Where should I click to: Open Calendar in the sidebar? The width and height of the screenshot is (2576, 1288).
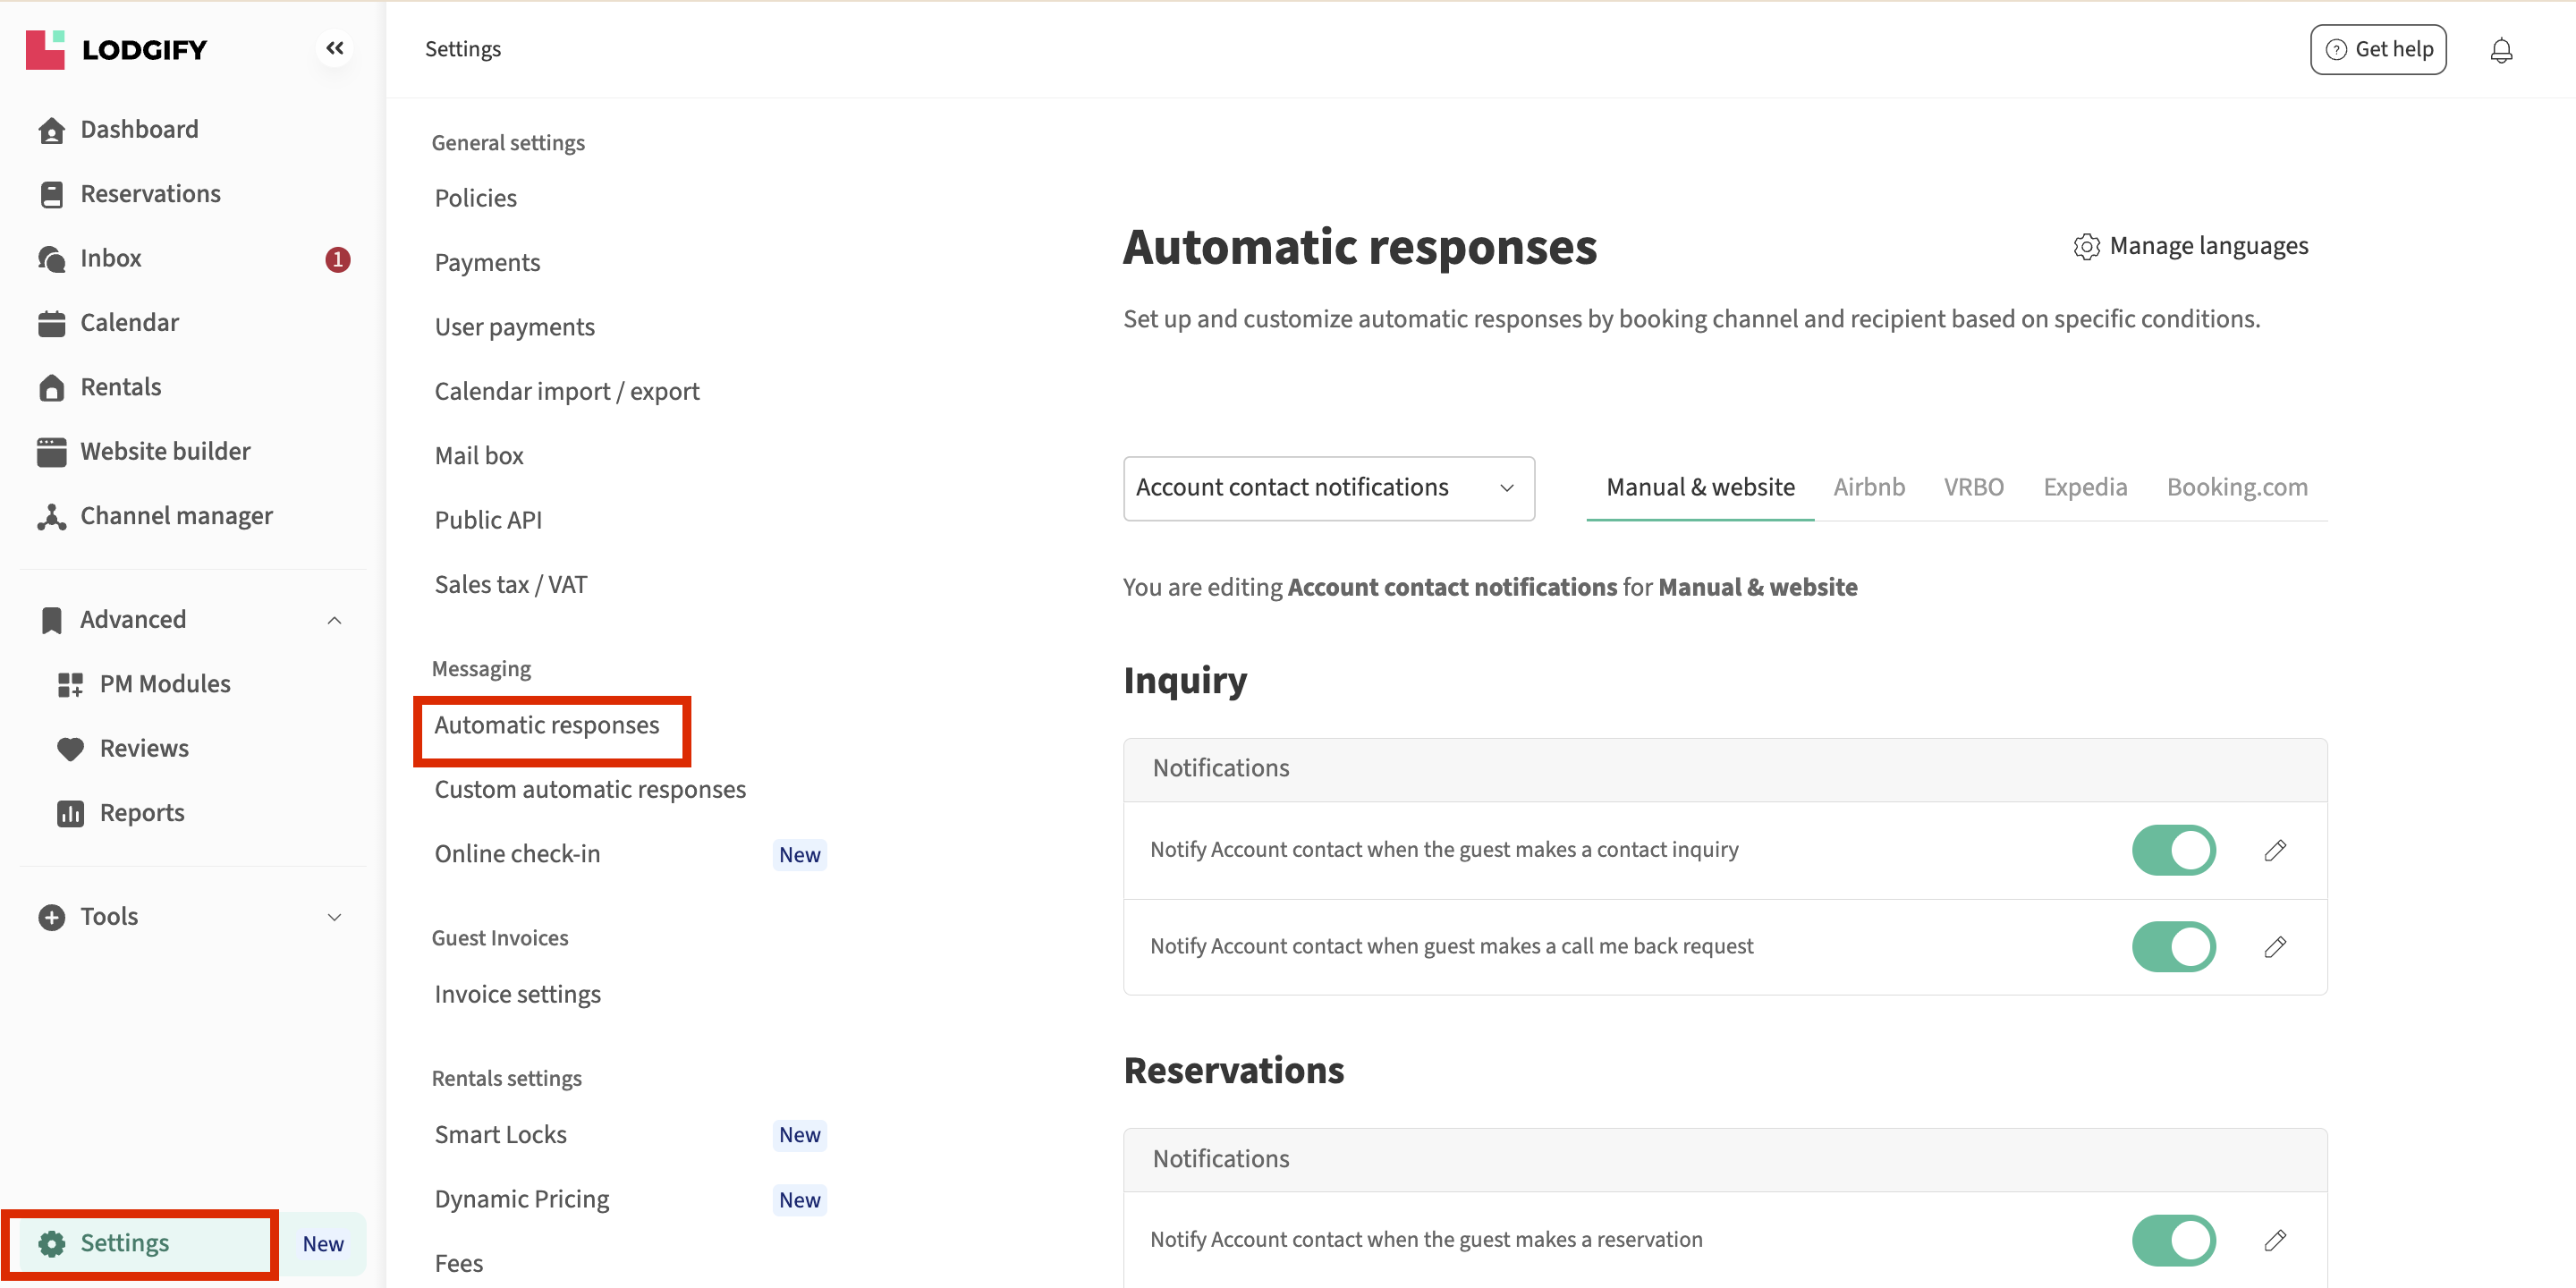coord(129,322)
